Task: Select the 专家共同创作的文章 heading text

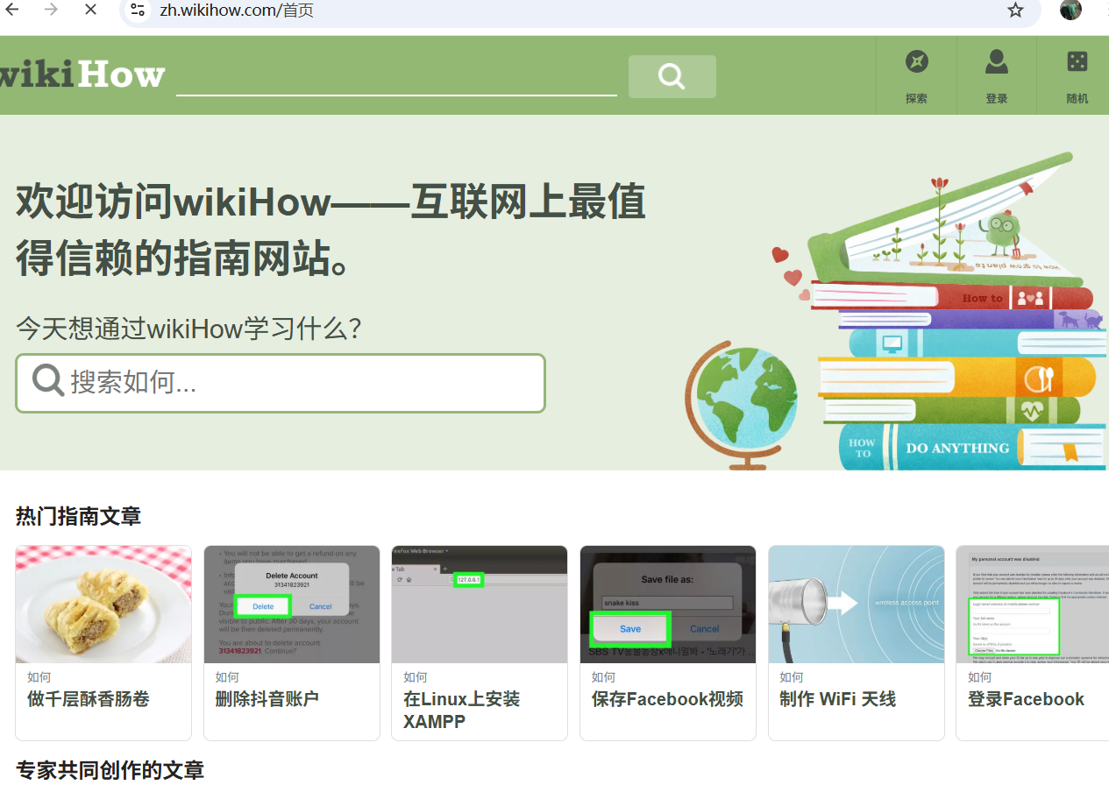Action: (110, 770)
